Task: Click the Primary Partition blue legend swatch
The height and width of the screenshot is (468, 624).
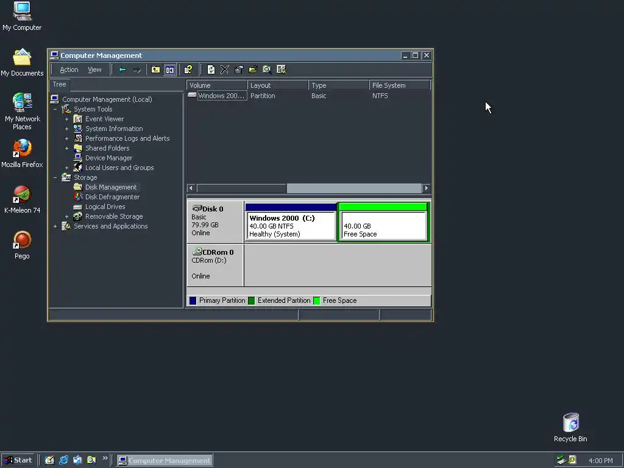Action: tap(193, 301)
